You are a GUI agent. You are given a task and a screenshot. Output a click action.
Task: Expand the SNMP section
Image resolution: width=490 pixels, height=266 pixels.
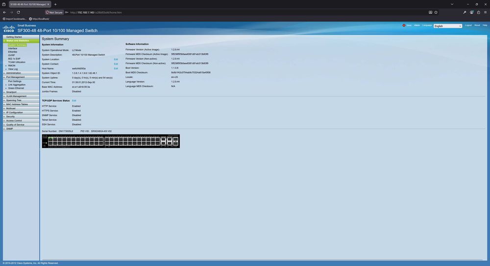[21, 129]
